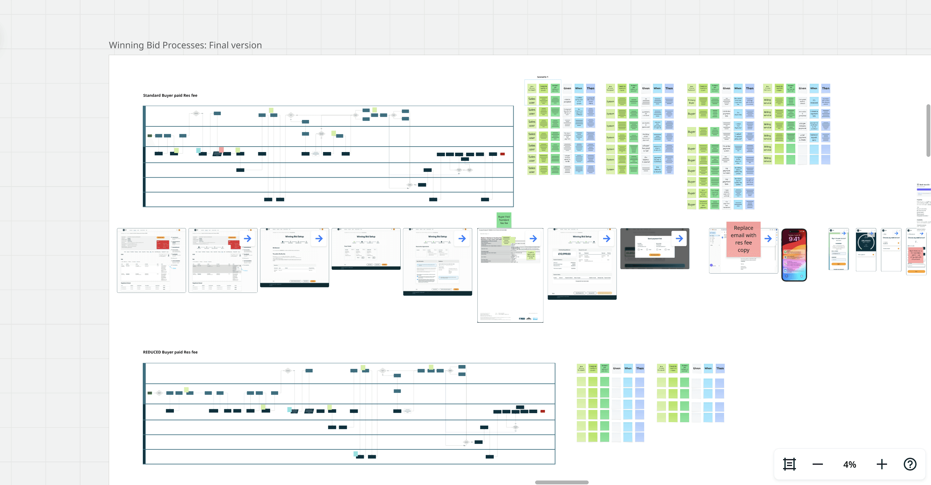Check the Email checkbox in the Send payment link card
931x485 pixels.
coord(647,250)
